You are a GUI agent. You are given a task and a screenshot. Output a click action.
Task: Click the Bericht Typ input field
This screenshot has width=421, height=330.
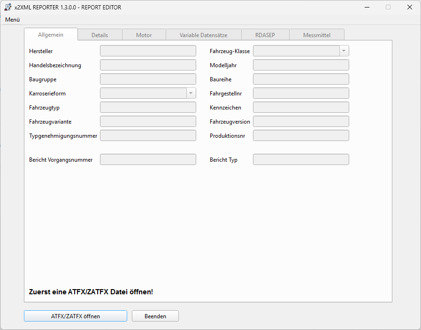(x=301, y=159)
